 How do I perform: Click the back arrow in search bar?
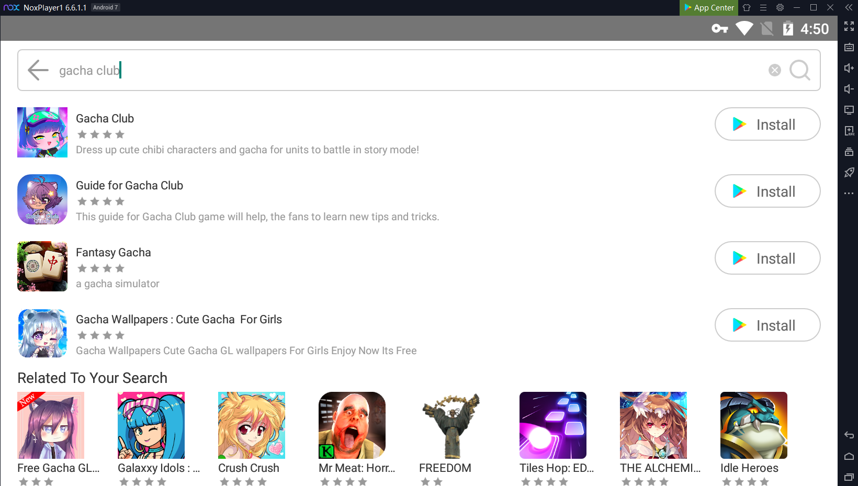[38, 70]
